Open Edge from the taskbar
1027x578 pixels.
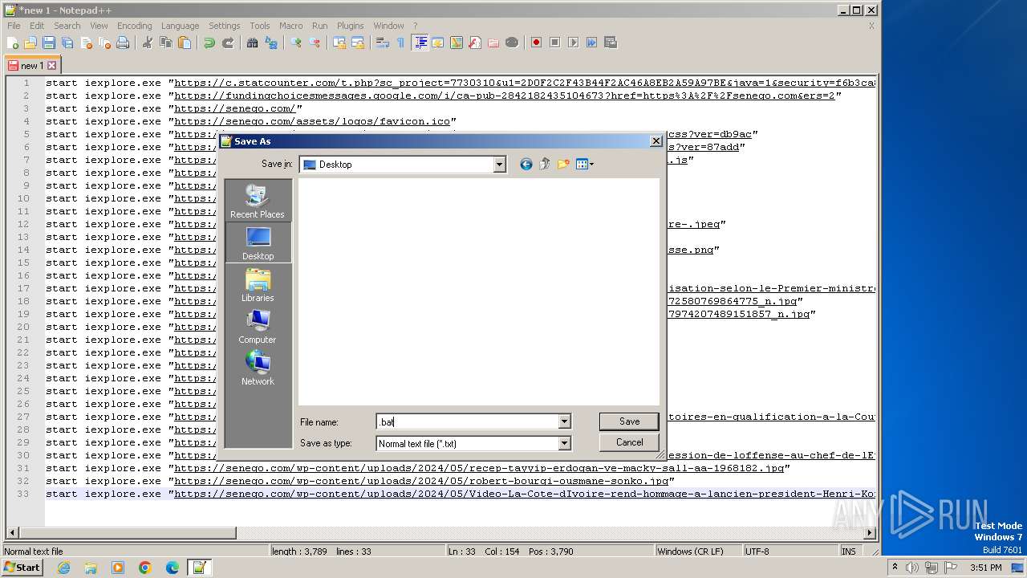(x=173, y=568)
